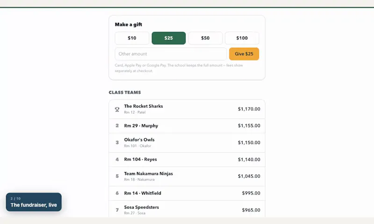Image resolution: width=374 pixels, height=224 pixels.
Task: Click the rank 3 badge by Okafor's Owls
Action: [117, 143]
